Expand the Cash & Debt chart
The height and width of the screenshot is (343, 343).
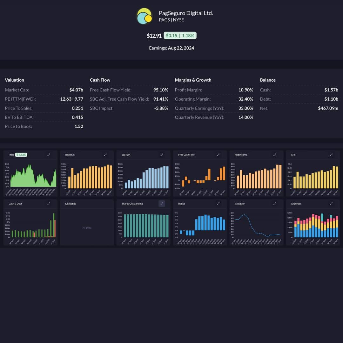(x=49, y=204)
